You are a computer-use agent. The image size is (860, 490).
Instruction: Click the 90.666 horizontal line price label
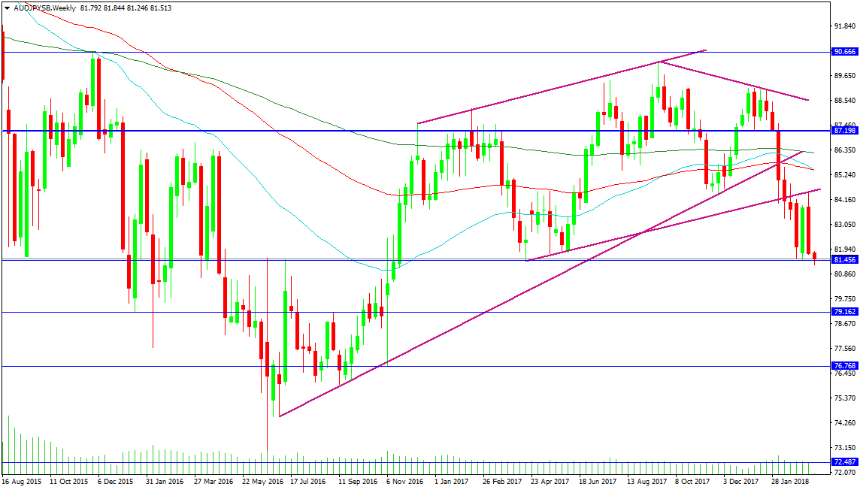coord(845,52)
